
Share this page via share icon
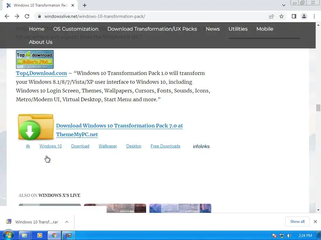click(x=271, y=16)
